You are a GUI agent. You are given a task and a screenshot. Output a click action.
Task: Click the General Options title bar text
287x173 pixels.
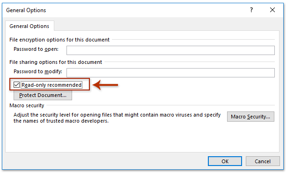tap(26, 10)
